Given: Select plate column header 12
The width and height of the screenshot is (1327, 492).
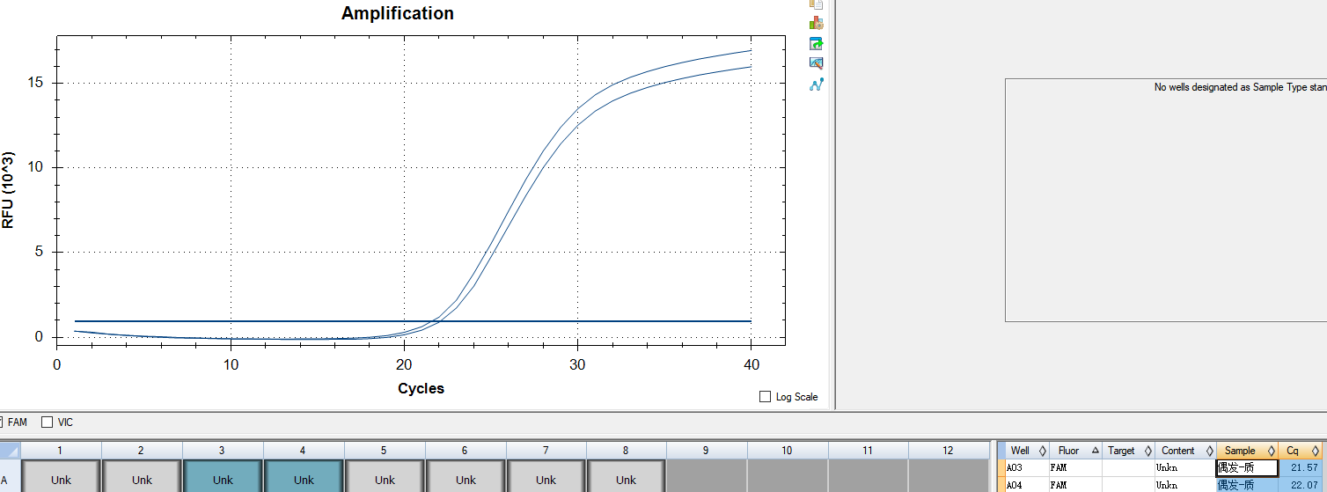Looking at the screenshot, I should click(948, 451).
